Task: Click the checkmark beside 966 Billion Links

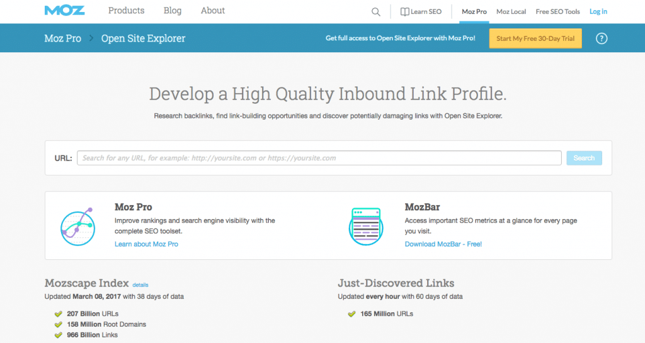Action: 59,335
